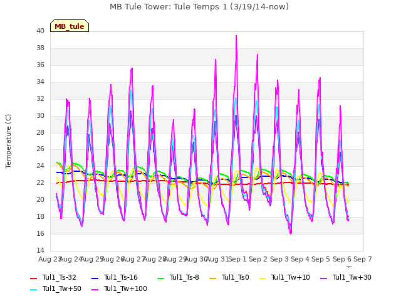Click the 24 y-axis tick label
This screenshot has width=401, height=301.
click(x=40, y=166)
